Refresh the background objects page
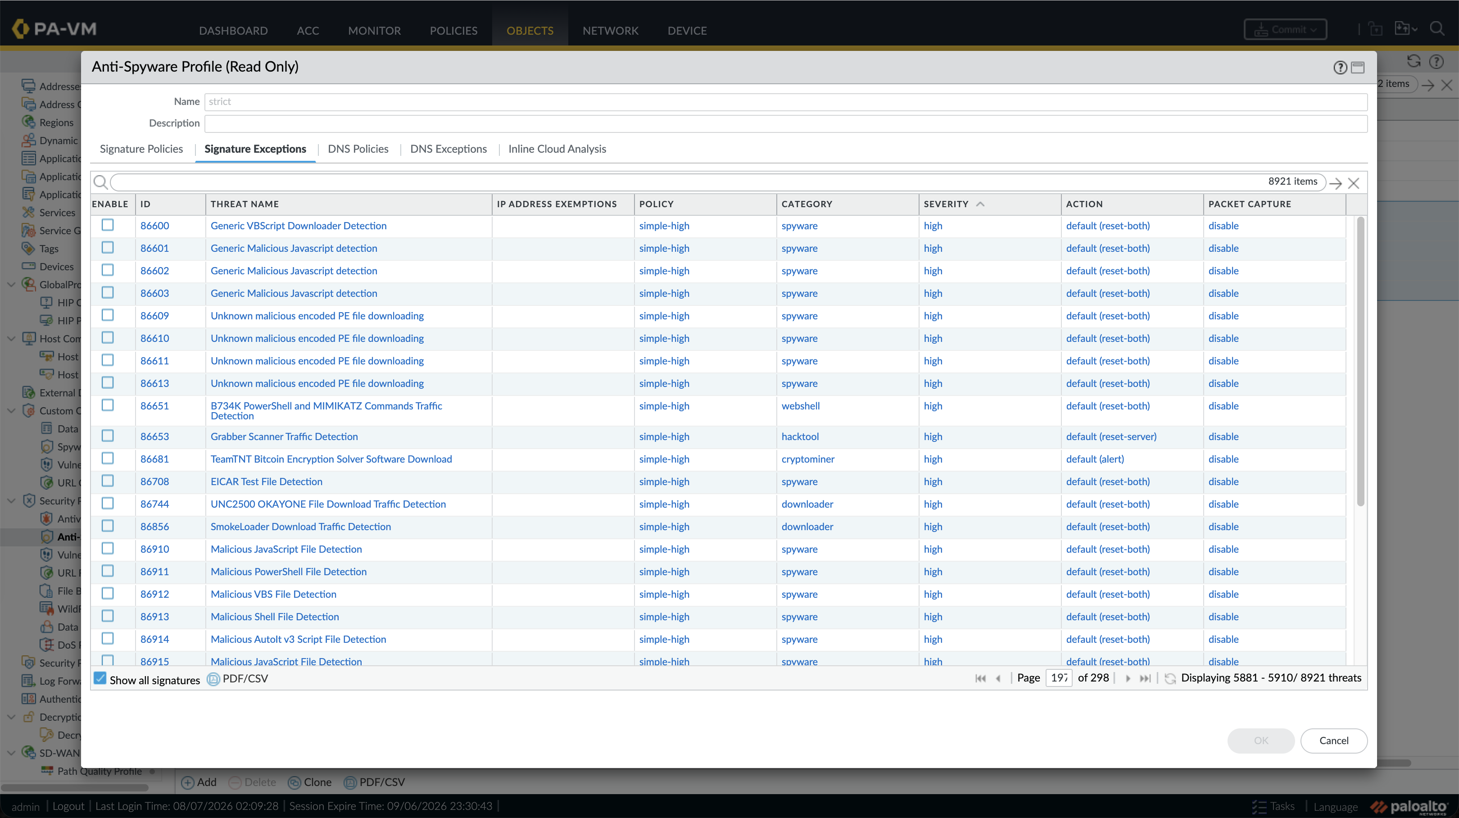This screenshot has height=818, width=1459. tap(1414, 61)
